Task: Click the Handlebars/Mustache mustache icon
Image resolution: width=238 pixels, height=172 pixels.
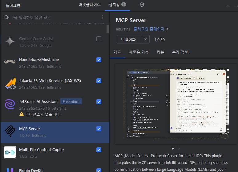Action: pos(10,62)
